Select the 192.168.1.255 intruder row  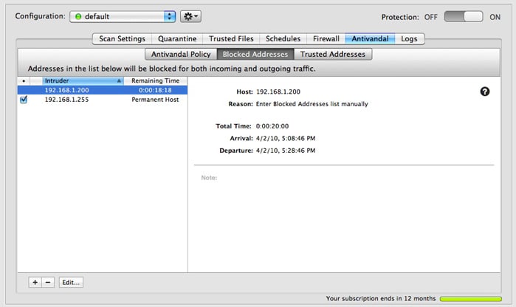tap(103, 100)
